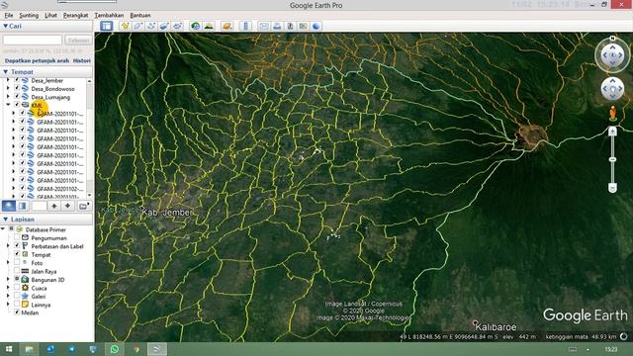Click the add folder icon below Tempat list
Viewport: 633px width, 356px height.
(83, 206)
